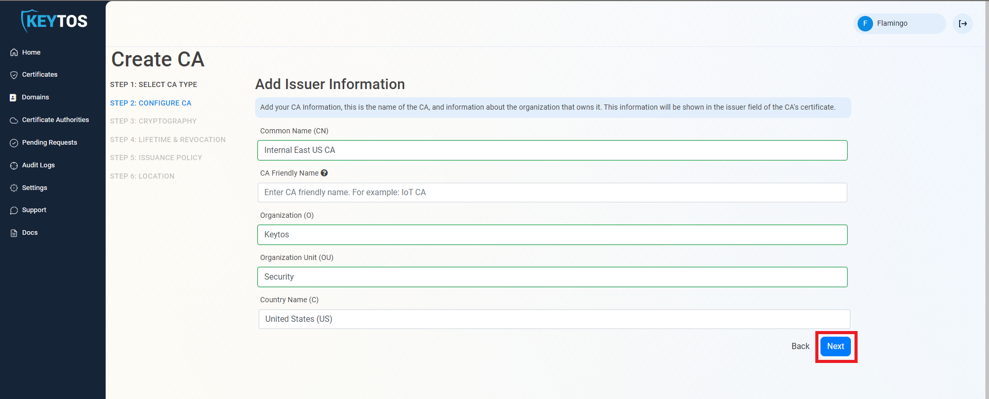Image resolution: width=989 pixels, height=399 pixels.
Task: Focus the Organization Unit (OU) field
Action: click(552, 277)
